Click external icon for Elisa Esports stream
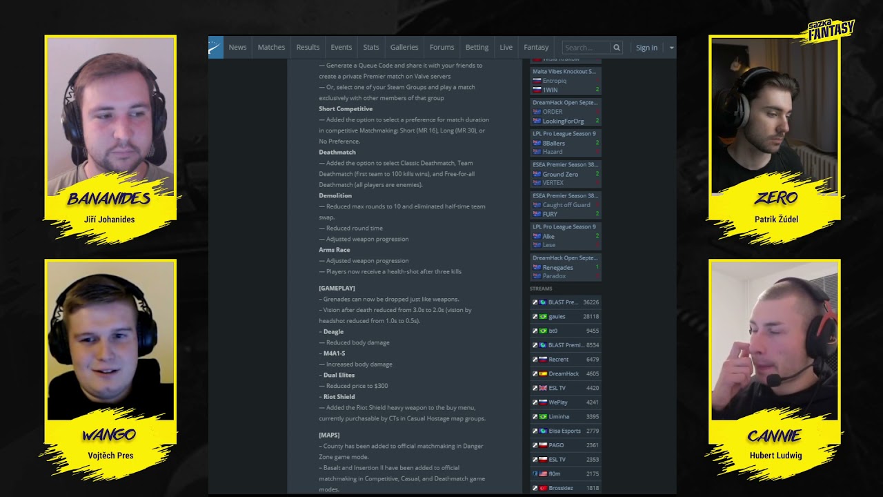The height and width of the screenshot is (497, 883). (x=535, y=431)
